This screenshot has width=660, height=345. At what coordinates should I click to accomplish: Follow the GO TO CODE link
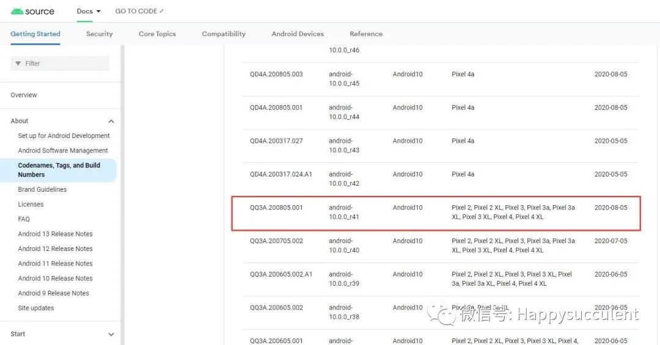point(139,12)
